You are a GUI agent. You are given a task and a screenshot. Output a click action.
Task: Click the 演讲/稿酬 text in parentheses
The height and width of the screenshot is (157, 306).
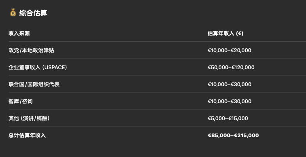pos(35,118)
